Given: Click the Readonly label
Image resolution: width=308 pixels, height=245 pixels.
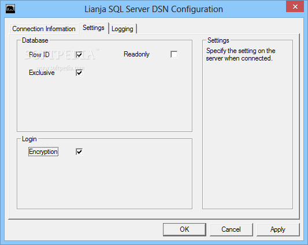Looking at the screenshot, I should click(x=136, y=54).
